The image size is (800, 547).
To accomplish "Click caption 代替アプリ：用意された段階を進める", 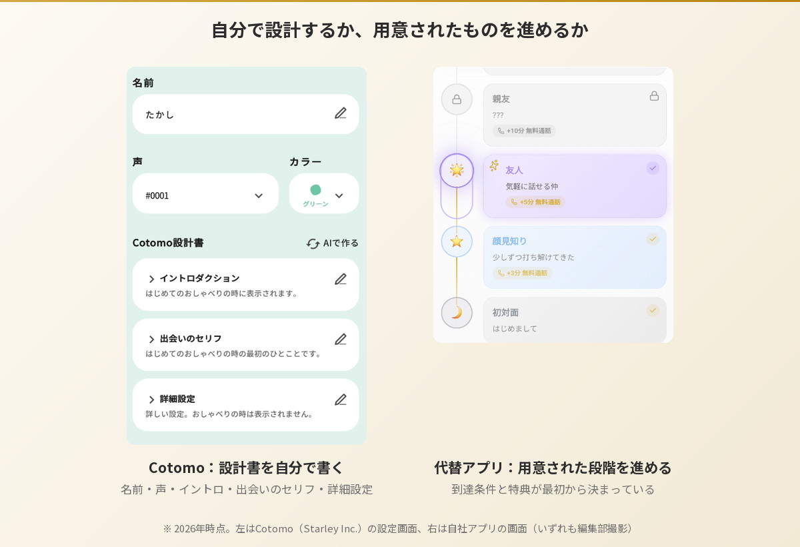I will [553, 467].
